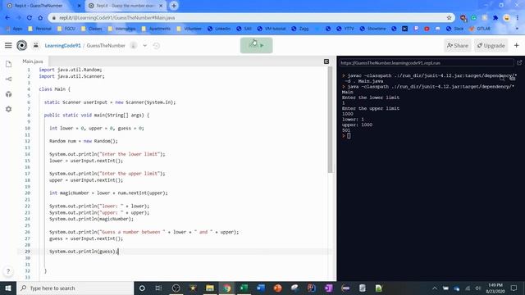Open the Apps bookmark

(x=14, y=29)
